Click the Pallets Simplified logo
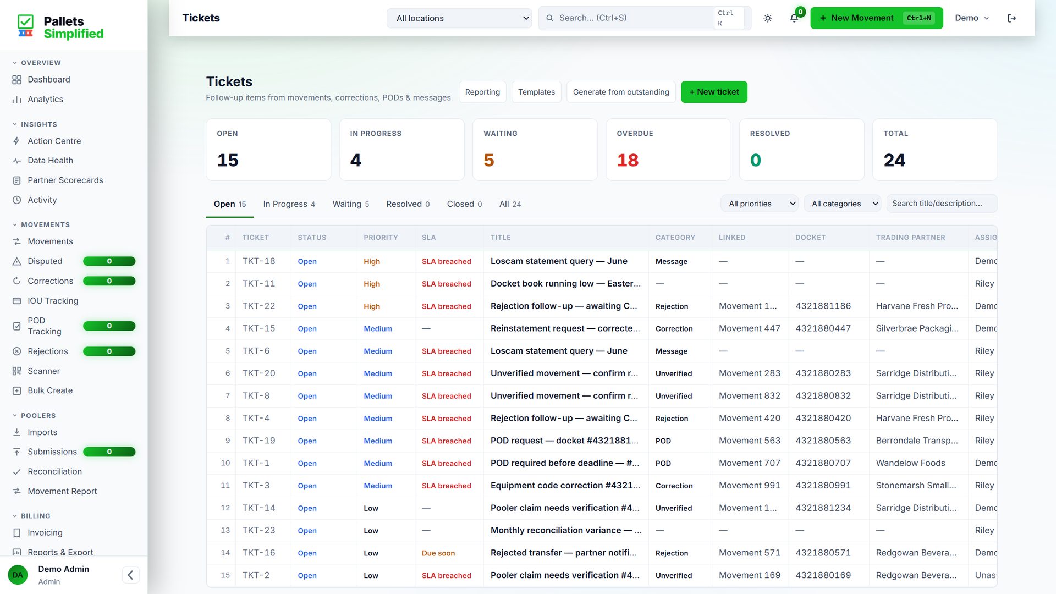The width and height of the screenshot is (1056, 594). coord(61,27)
